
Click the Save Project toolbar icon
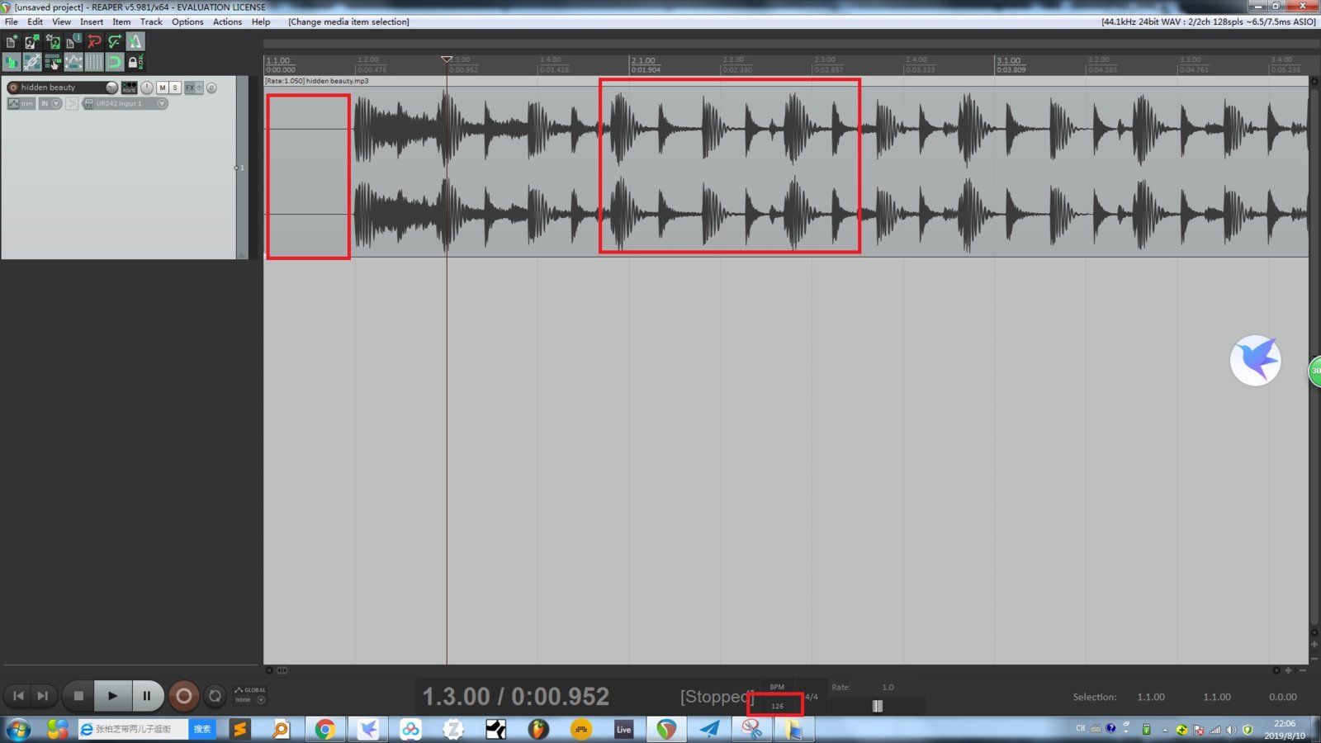(53, 41)
